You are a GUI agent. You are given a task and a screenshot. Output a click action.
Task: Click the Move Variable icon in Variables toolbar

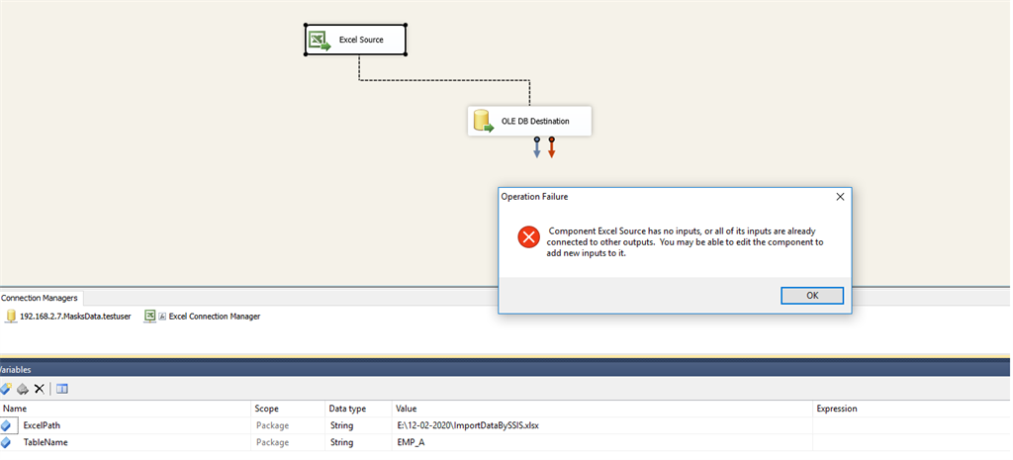tap(23, 389)
